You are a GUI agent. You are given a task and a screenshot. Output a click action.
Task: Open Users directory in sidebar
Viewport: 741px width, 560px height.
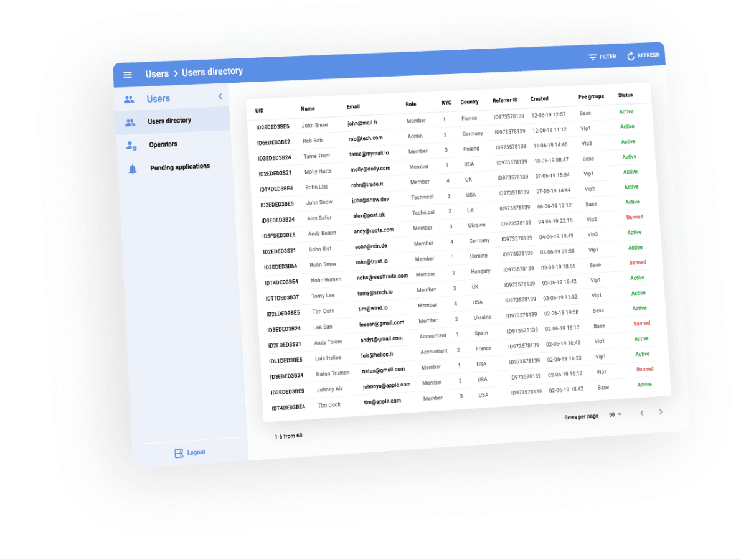point(173,121)
